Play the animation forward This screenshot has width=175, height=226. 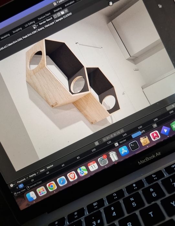tap(115, 134)
